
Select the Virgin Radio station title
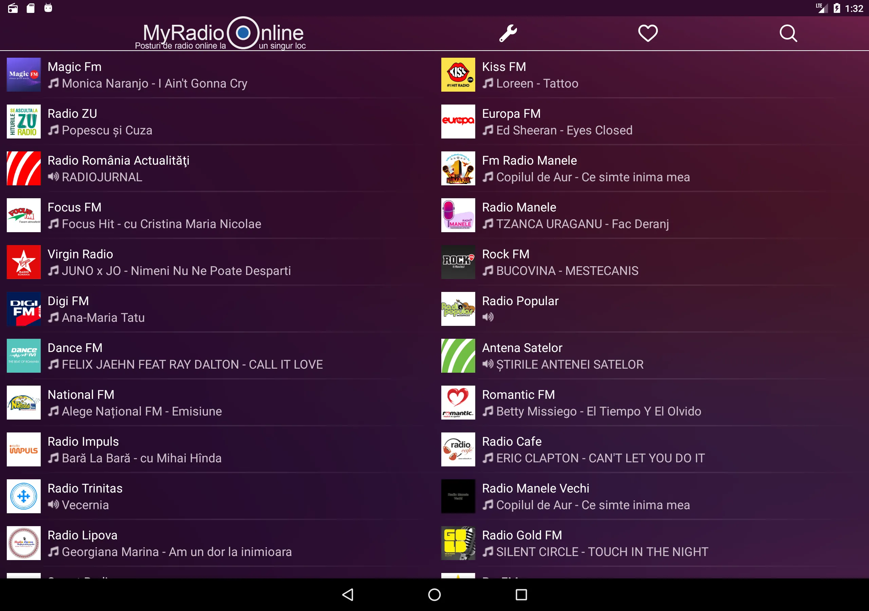(80, 254)
